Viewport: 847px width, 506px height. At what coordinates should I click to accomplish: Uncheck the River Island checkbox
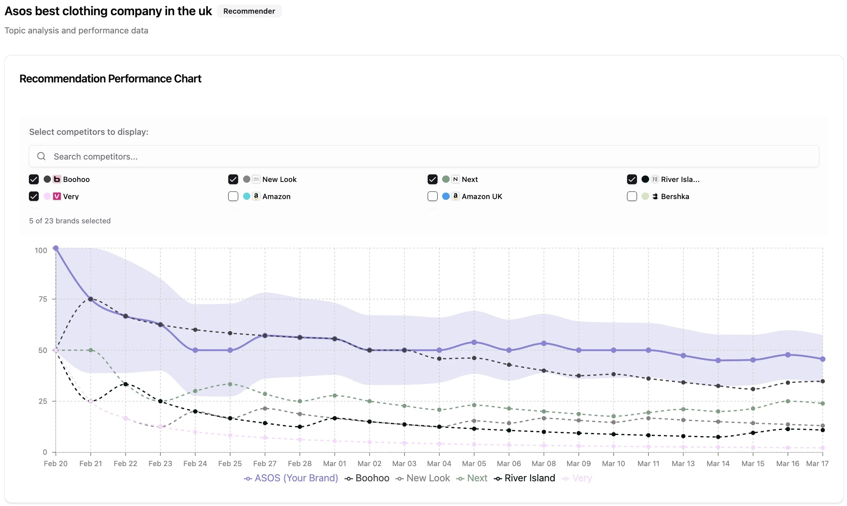point(632,179)
